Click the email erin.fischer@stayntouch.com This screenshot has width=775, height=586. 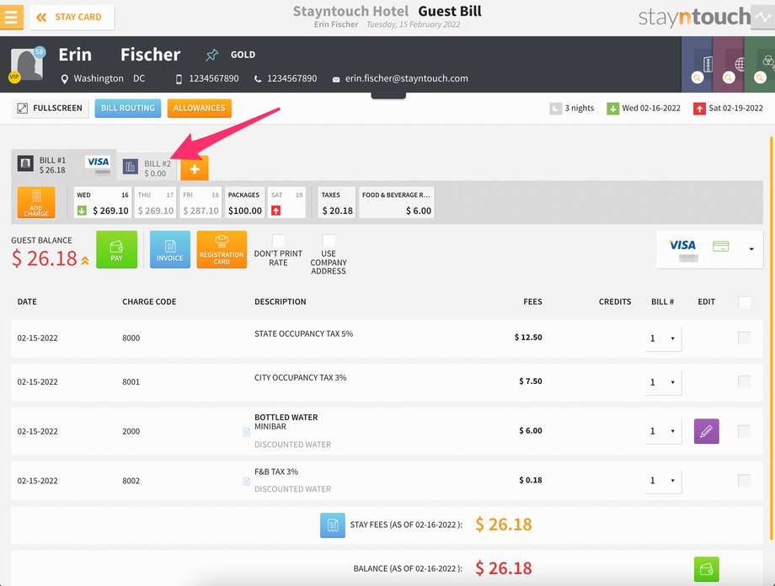click(406, 78)
